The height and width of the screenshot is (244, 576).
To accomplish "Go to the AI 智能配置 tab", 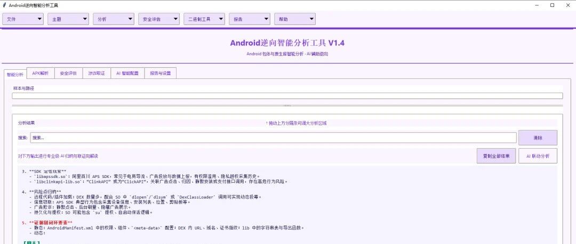I will click(x=127, y=73).
